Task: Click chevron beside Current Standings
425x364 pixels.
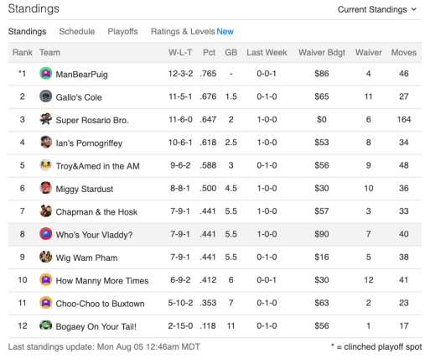Action: pyautogui.click(x=414, y=9)
